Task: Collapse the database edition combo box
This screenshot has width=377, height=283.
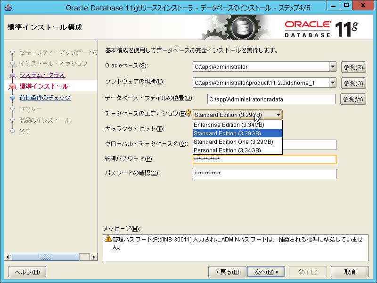Action: pyautogui.click(x=278, y=115)
